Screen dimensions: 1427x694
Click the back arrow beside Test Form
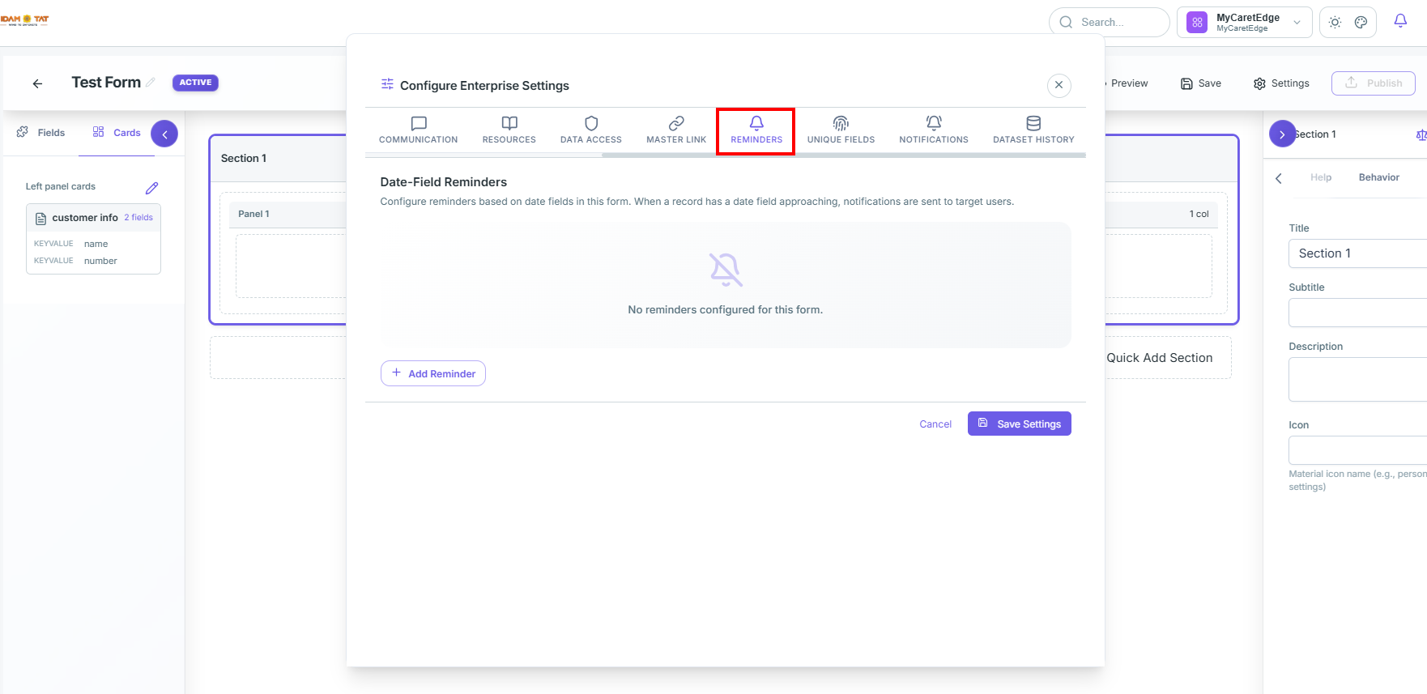pyautogui.click(x=37, y=83)
